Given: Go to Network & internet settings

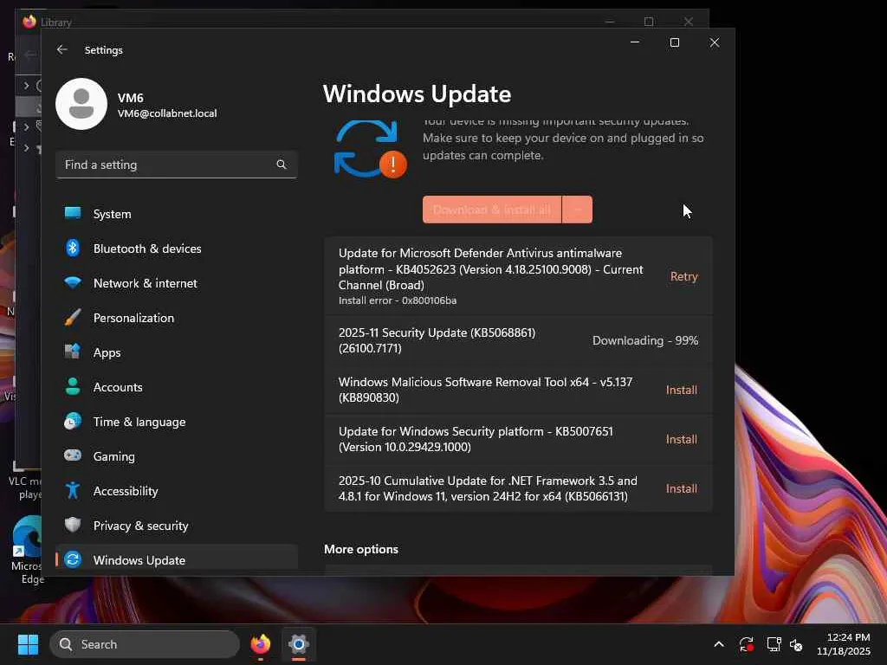Looking at the screenshot, I should pyautogui.click(x=177, y=283).
